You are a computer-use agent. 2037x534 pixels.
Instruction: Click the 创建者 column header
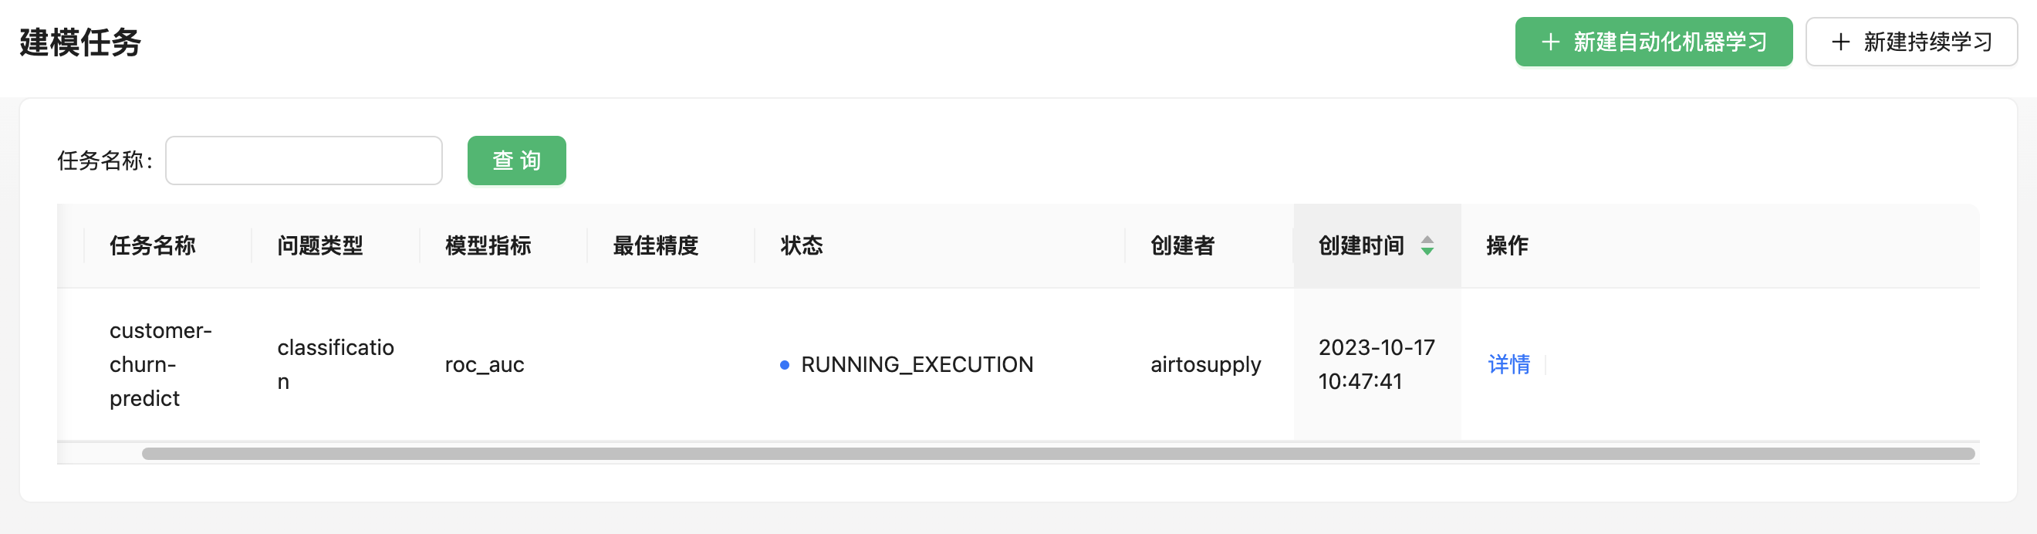point(1182,246)
